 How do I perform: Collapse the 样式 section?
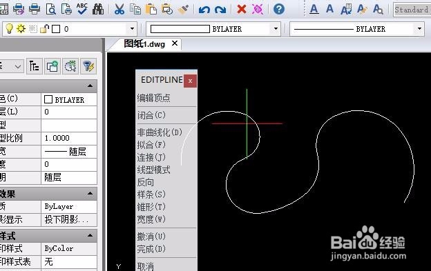pos(90,235)
